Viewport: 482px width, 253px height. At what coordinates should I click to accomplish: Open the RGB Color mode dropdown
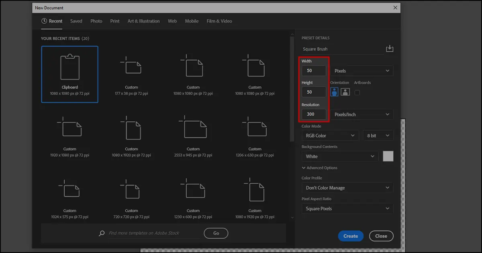pyautogui.click(x=329, y=135)
